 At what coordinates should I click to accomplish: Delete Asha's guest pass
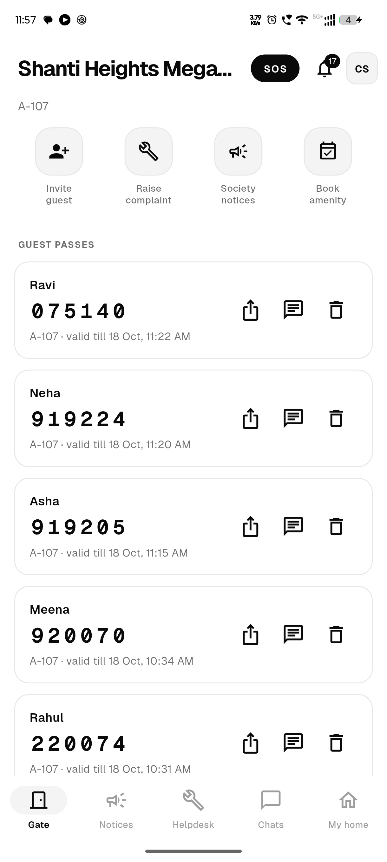pos(336,526)
